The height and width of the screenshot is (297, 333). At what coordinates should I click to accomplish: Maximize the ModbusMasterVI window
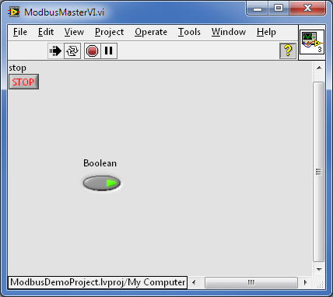(x=278, y=9)
